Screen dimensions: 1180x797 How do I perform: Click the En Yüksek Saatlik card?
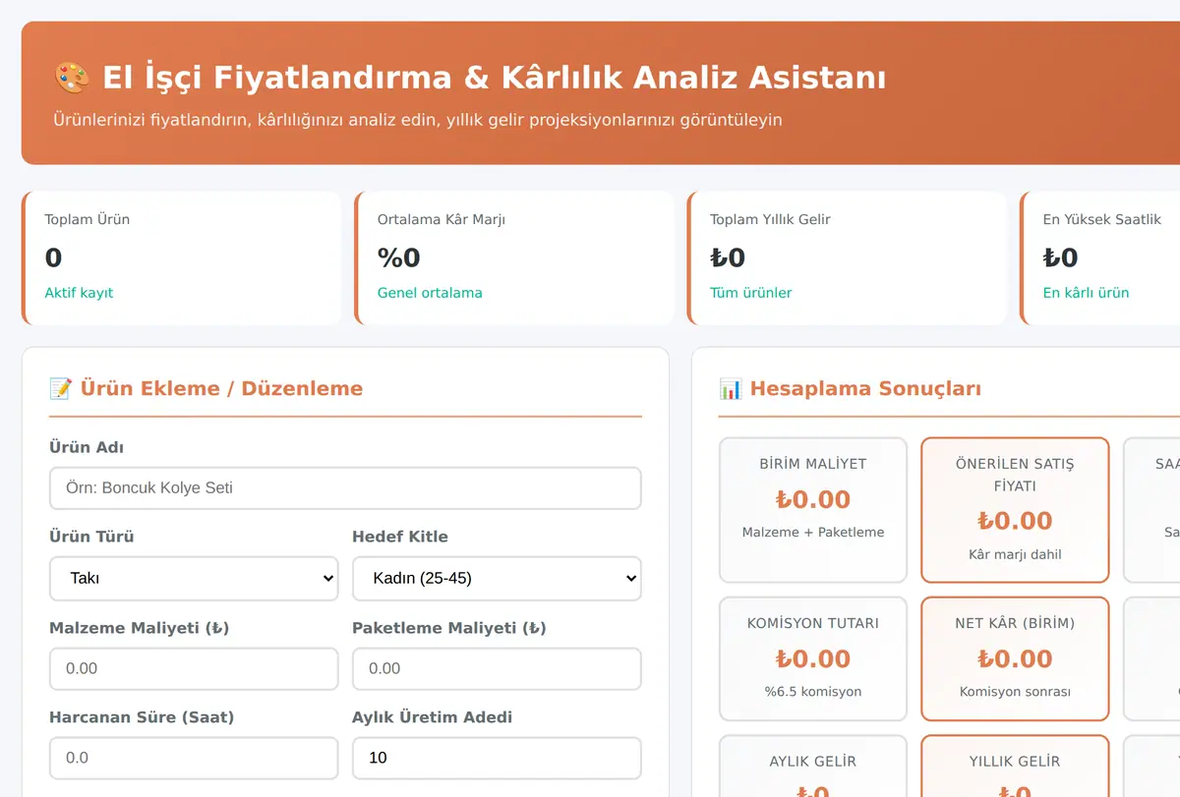[1100, 257]
